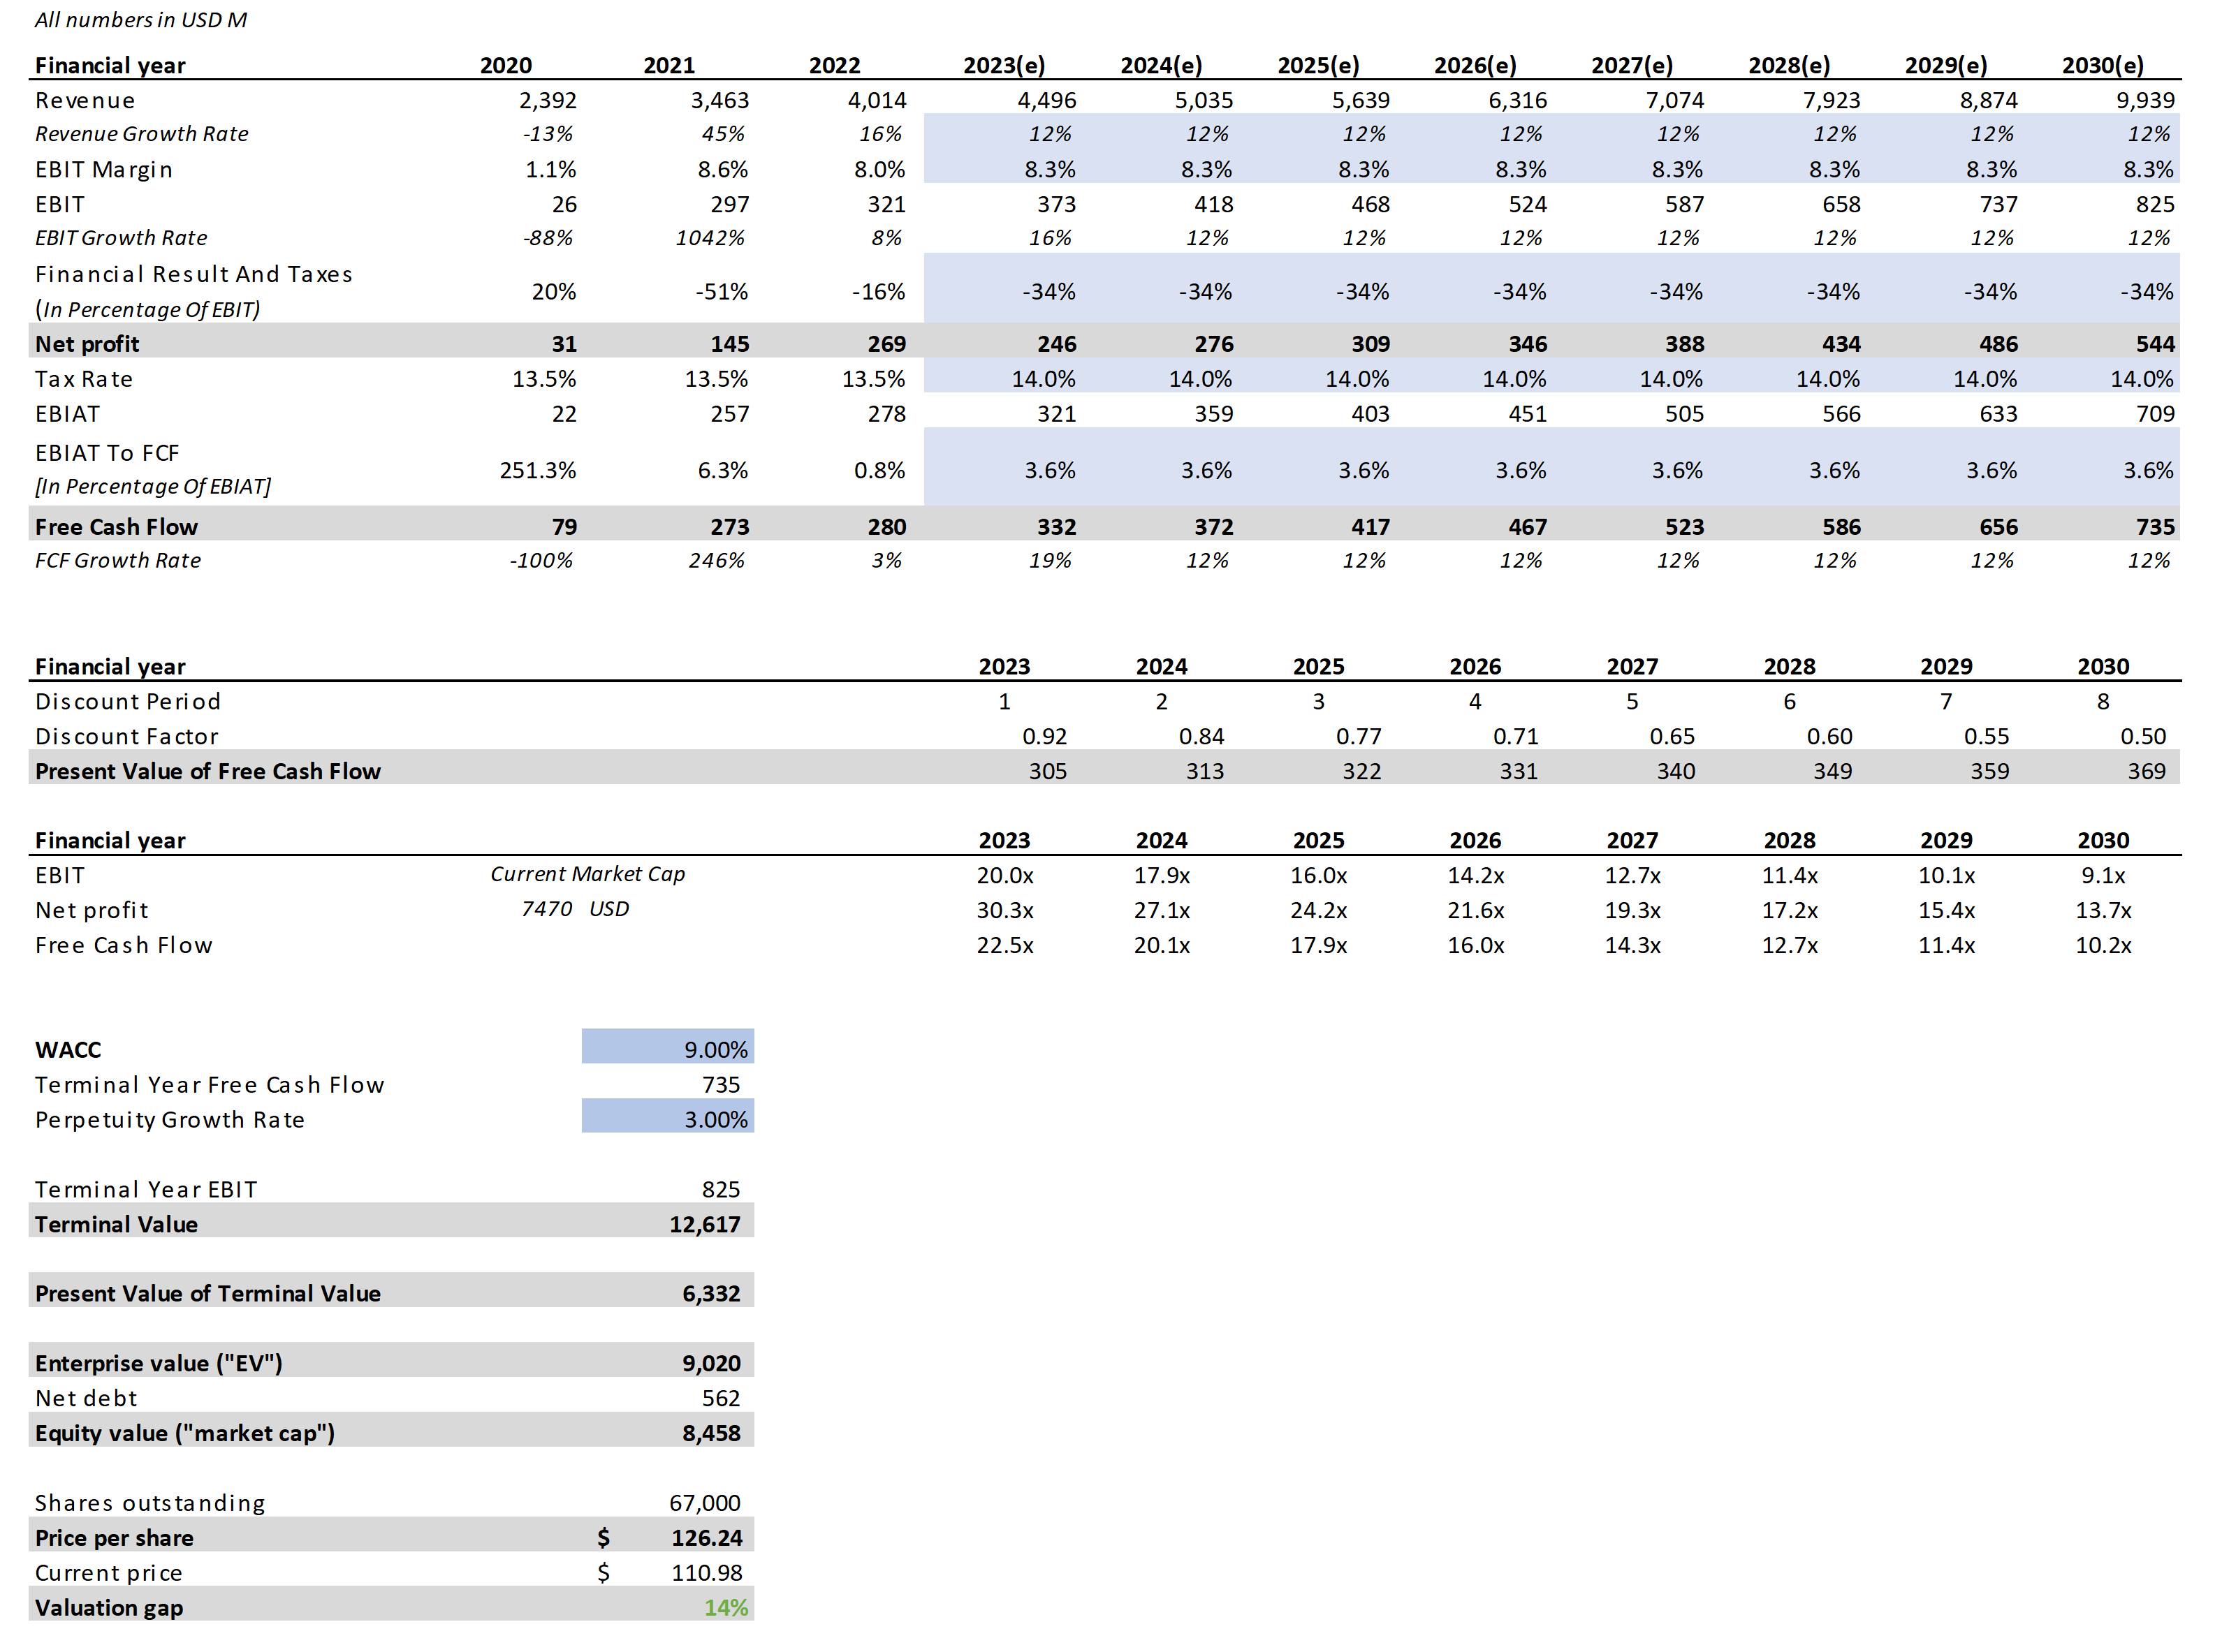Click the All numbers in USD M note

[141, 20]
